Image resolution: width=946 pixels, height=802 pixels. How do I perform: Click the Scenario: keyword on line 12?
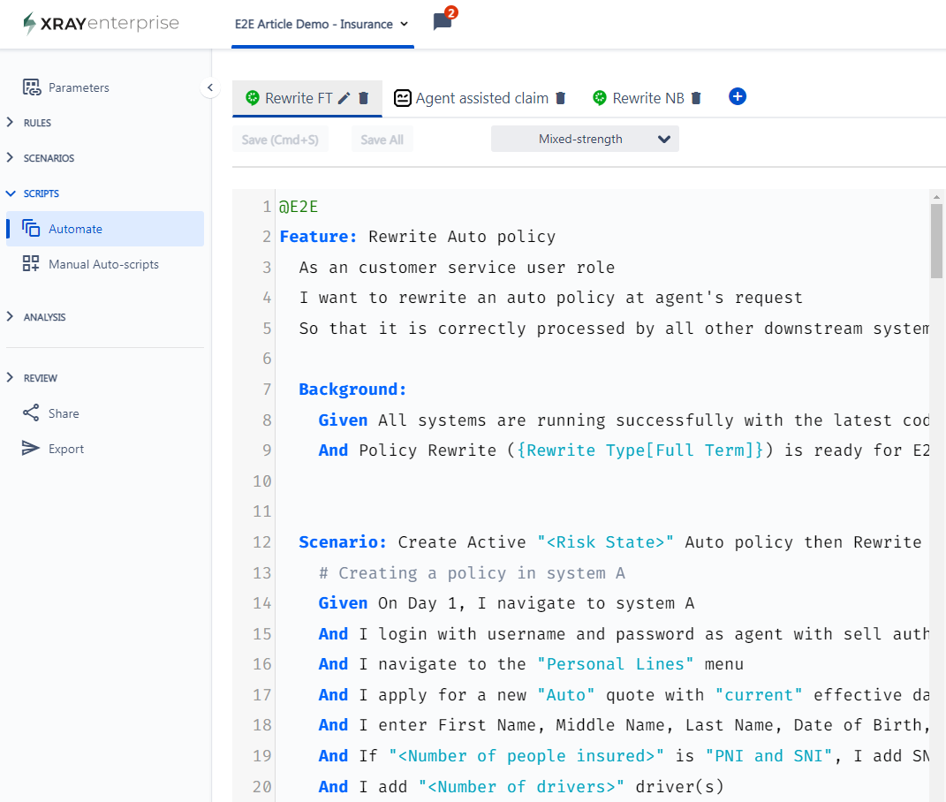343,542
